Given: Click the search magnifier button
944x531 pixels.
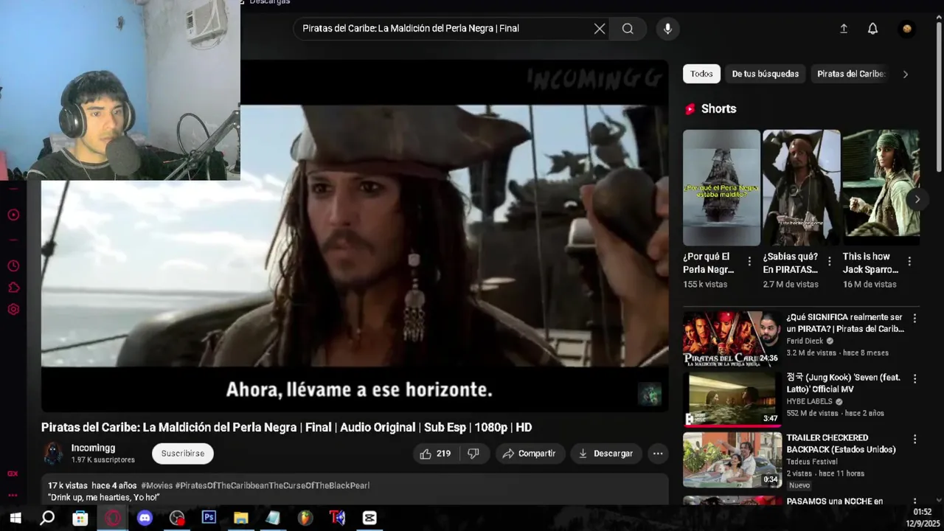Looking at the screenshot, I should click(628, 29).
